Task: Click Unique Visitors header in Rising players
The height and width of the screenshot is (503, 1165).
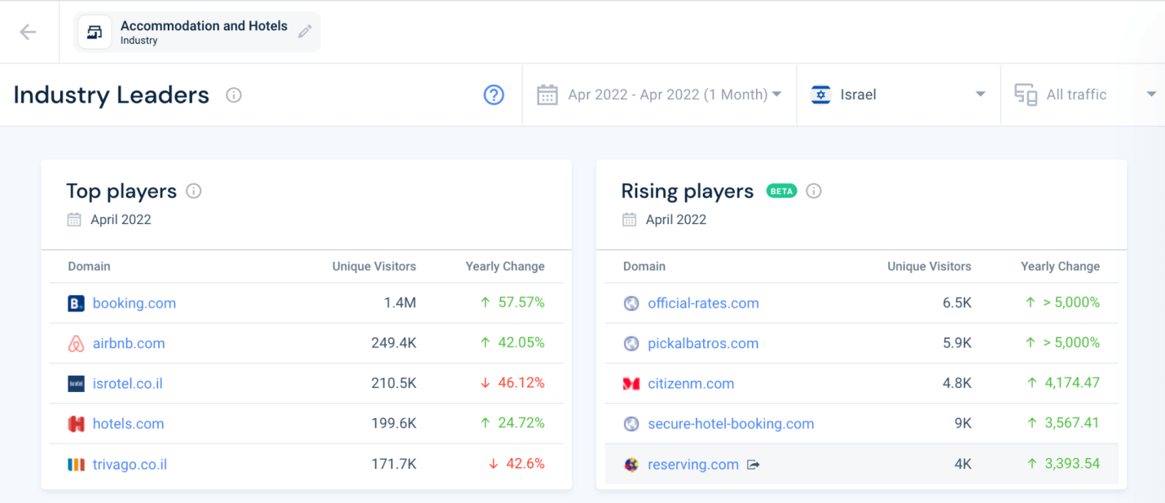Action: coord(929,267)
